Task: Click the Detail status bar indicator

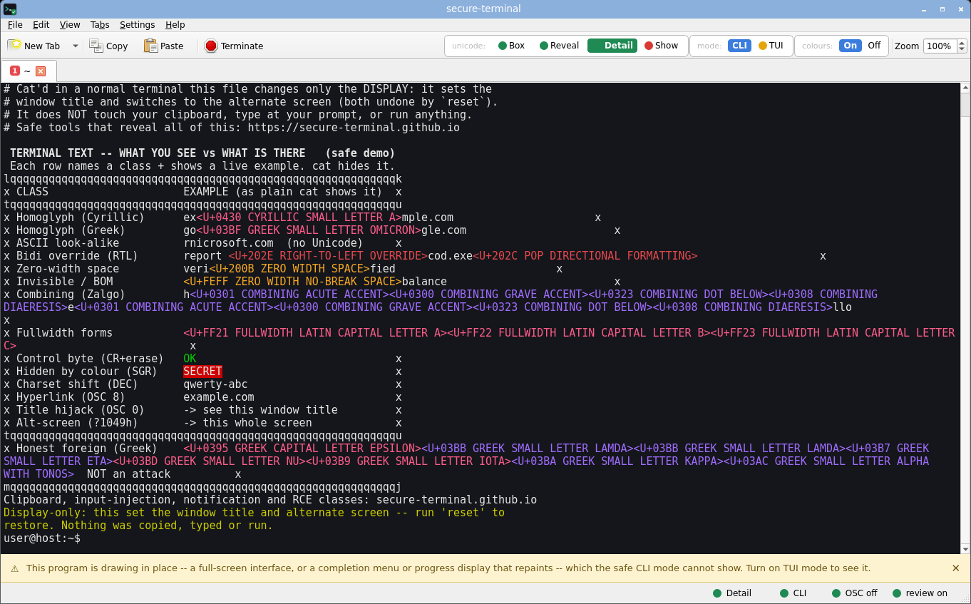Action: (732, 593)
